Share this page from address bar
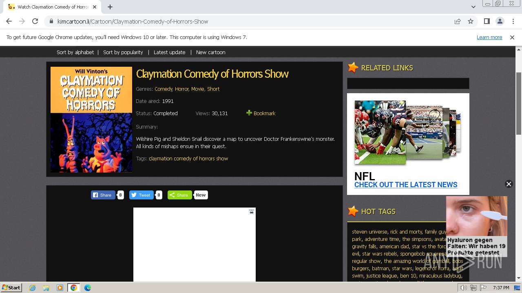 click(458, 21)
